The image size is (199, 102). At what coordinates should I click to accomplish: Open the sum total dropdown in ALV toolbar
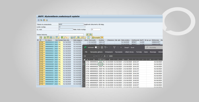(64, 37)
